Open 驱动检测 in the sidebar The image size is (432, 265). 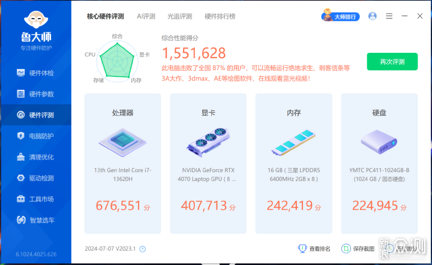coord(36,178)
